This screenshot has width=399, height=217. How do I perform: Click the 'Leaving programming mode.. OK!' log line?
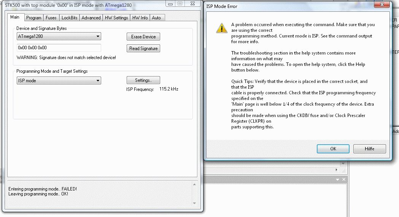38,194
